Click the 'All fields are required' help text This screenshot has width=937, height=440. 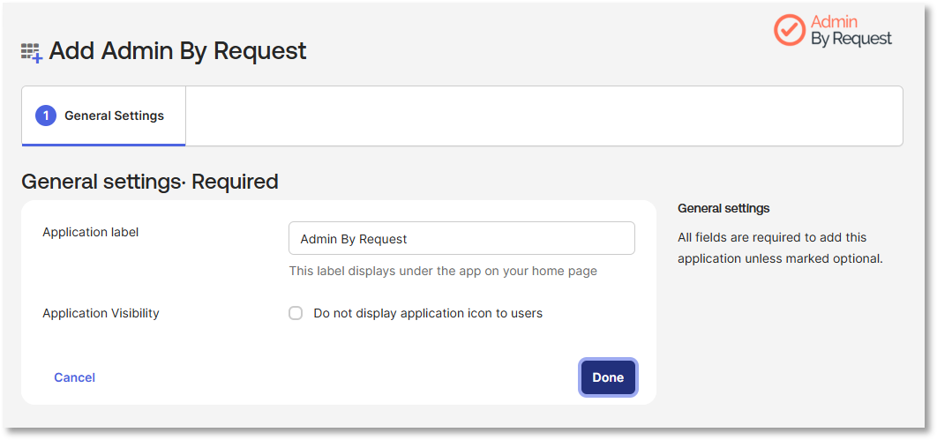pyautogui.click(x=780, y=249)
